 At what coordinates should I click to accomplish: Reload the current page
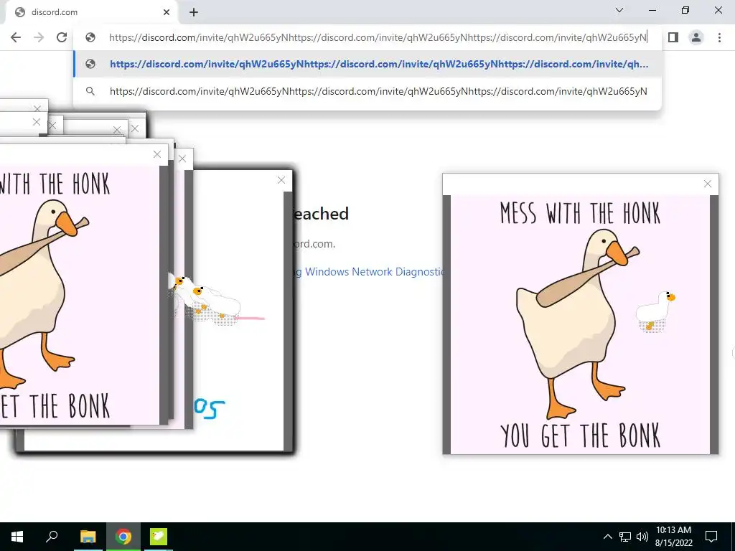(62, 37)
